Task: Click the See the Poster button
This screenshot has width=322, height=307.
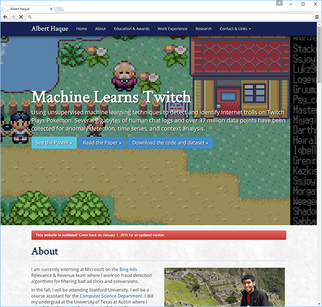Action: tap(54, 143)
